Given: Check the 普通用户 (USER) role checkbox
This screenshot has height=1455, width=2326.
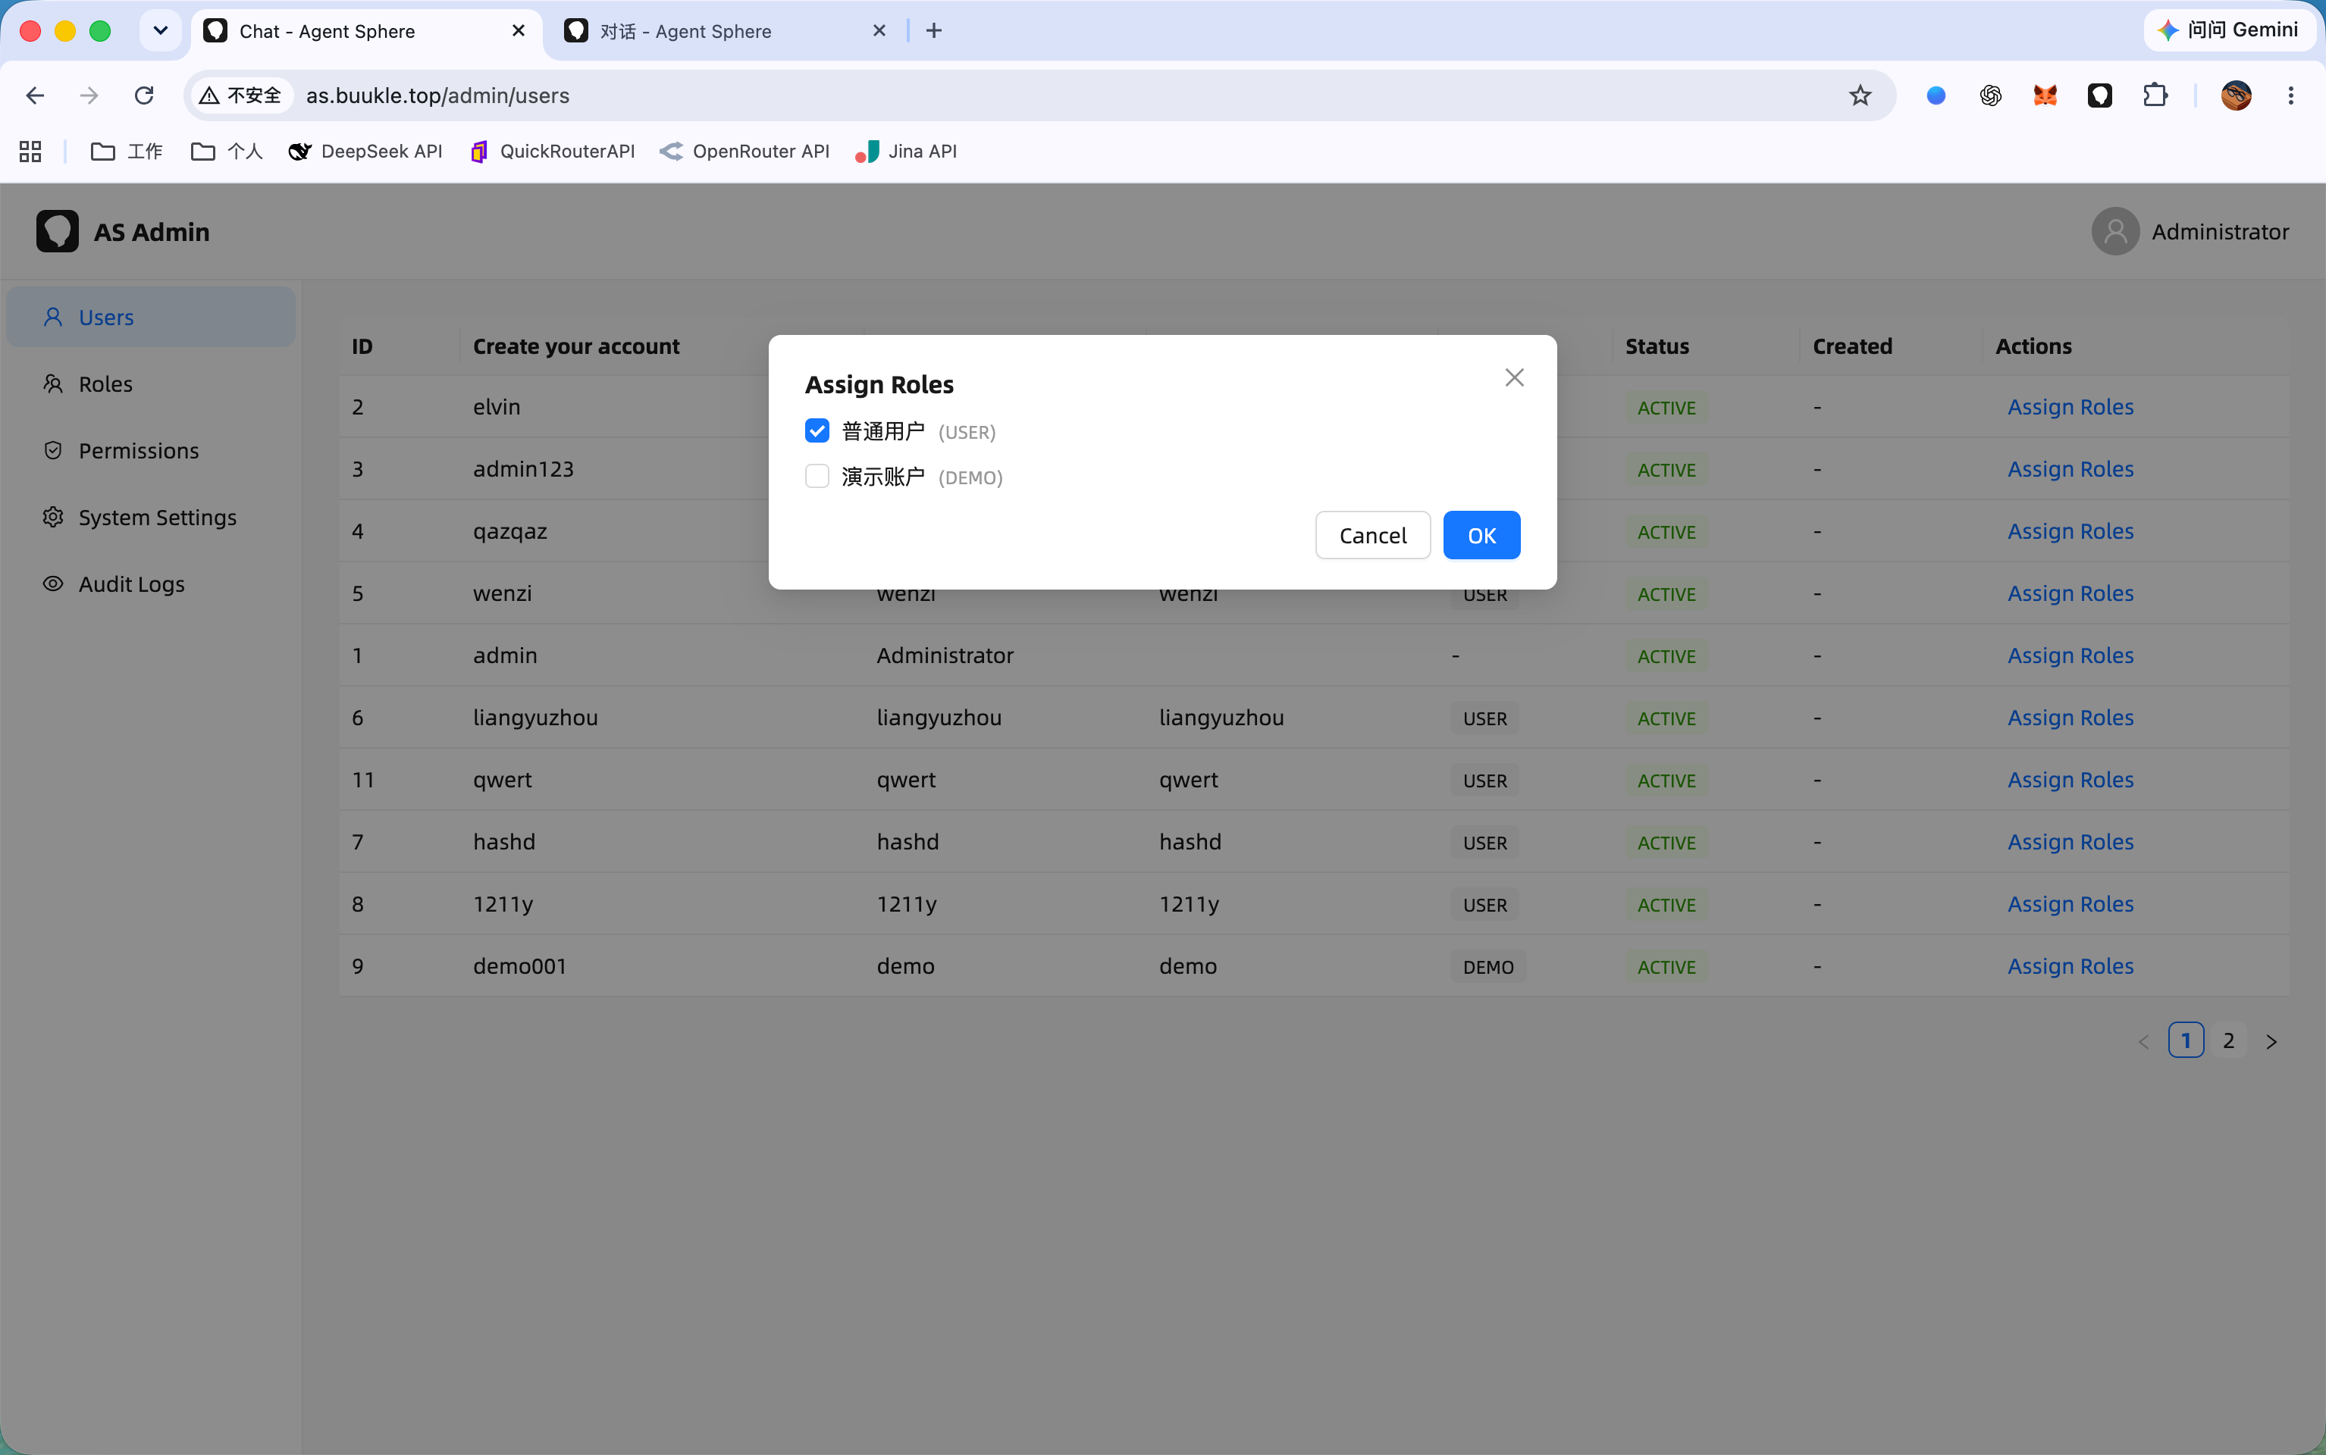Looking at the screenshot, I should click(817, 430).
